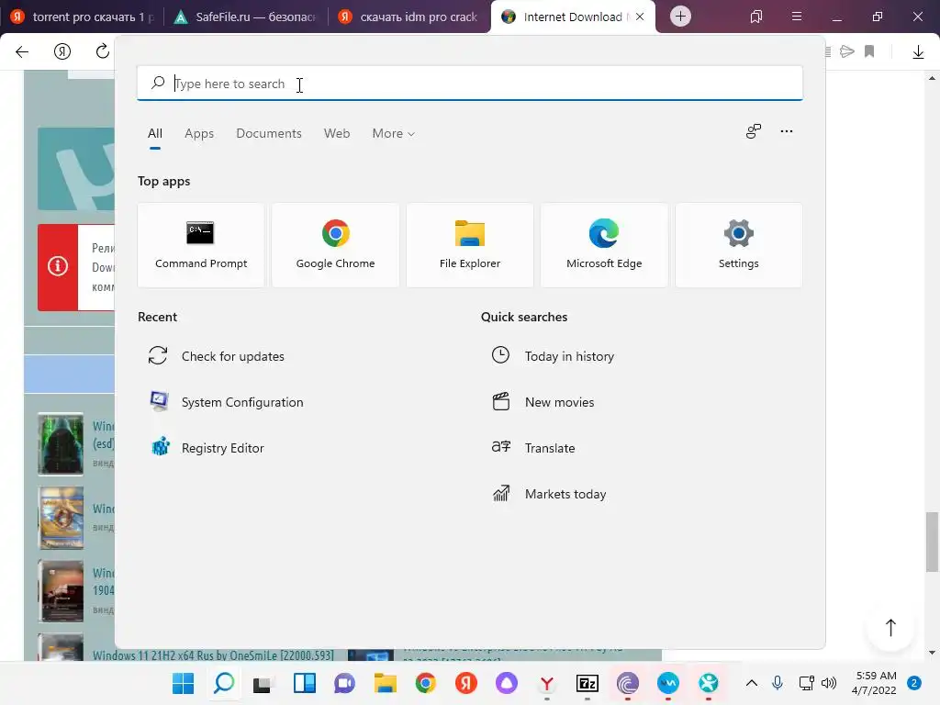Launch Google Chrome from Top apps
940x705 pixels.
[x=335, y=245]
